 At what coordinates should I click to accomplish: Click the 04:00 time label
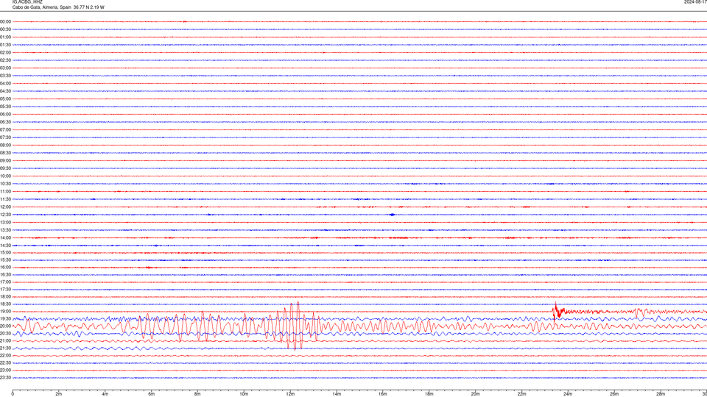point(5,83)
